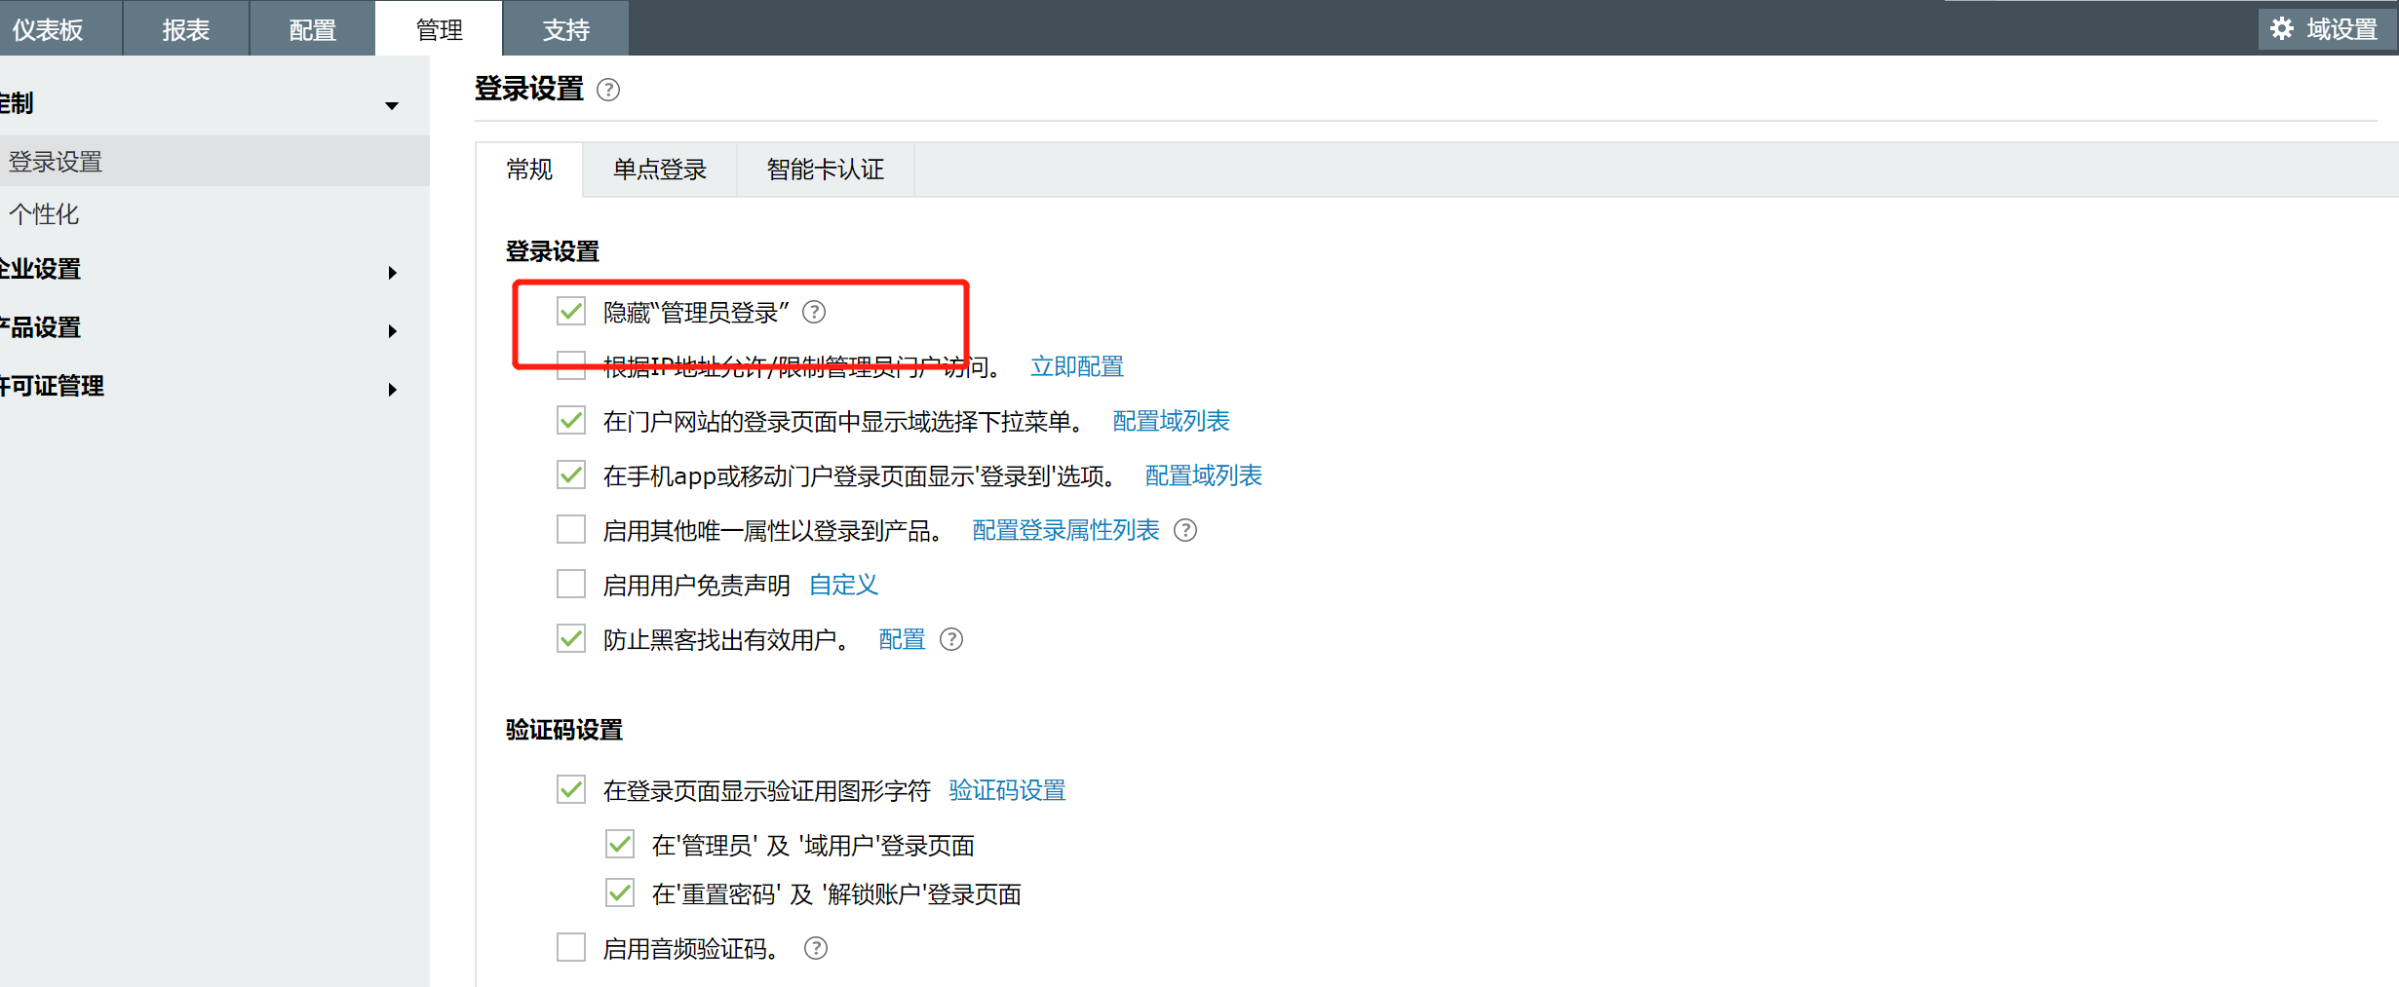
Task: Open the 验证码设置 link
Action: (x=1007, y=790)
